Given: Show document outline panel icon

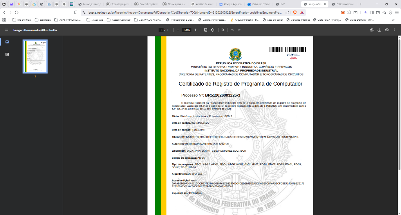Looking at the screenshot, I should pyautogui.click(x=7, y=54).
